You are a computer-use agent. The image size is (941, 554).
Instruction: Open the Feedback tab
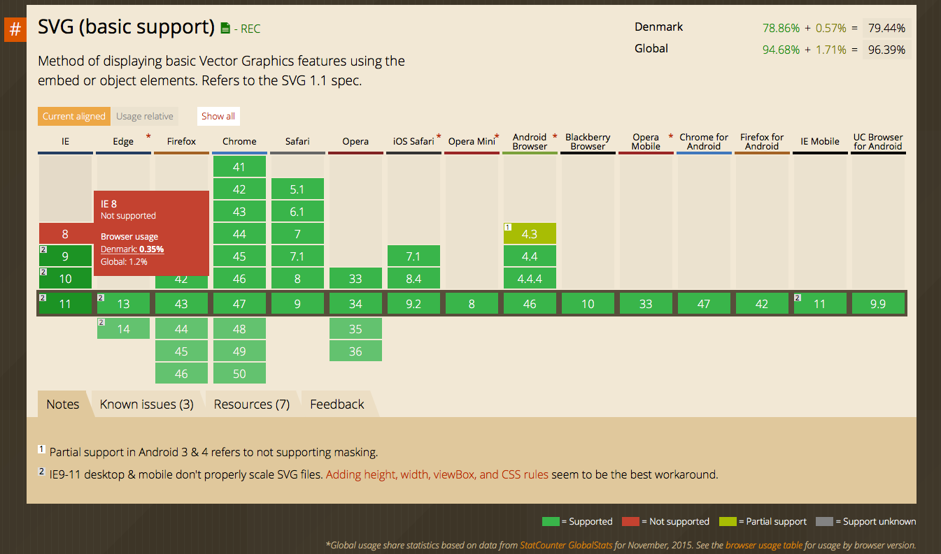(337, 404)
